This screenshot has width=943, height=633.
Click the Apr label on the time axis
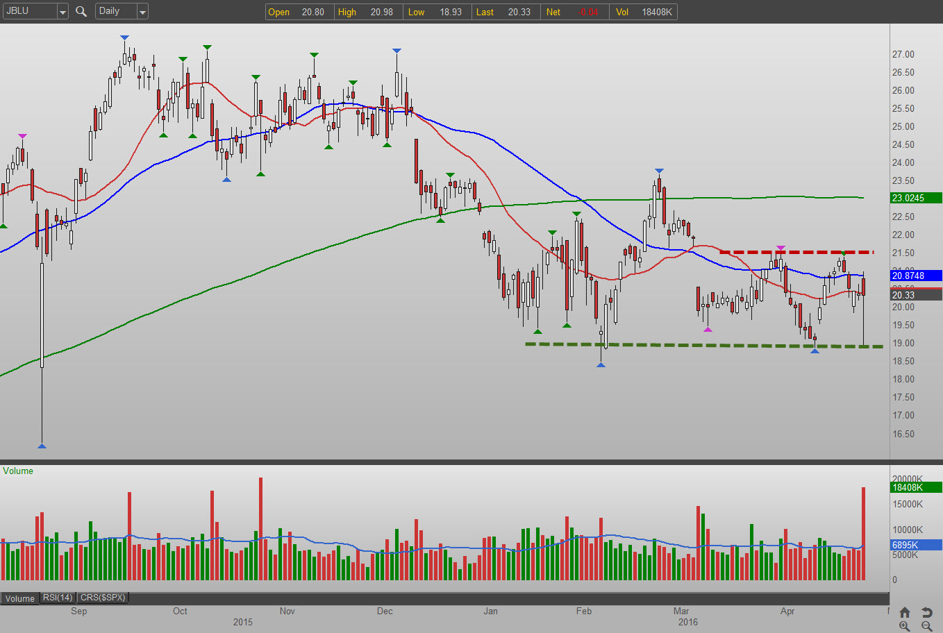tap(787, 611)
